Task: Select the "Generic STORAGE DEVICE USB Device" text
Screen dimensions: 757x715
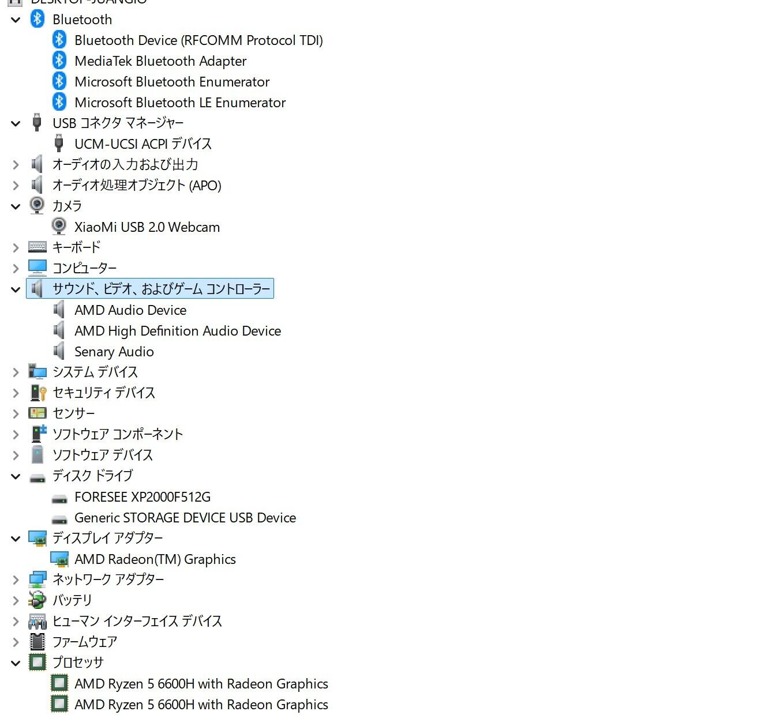Action: 185,518
